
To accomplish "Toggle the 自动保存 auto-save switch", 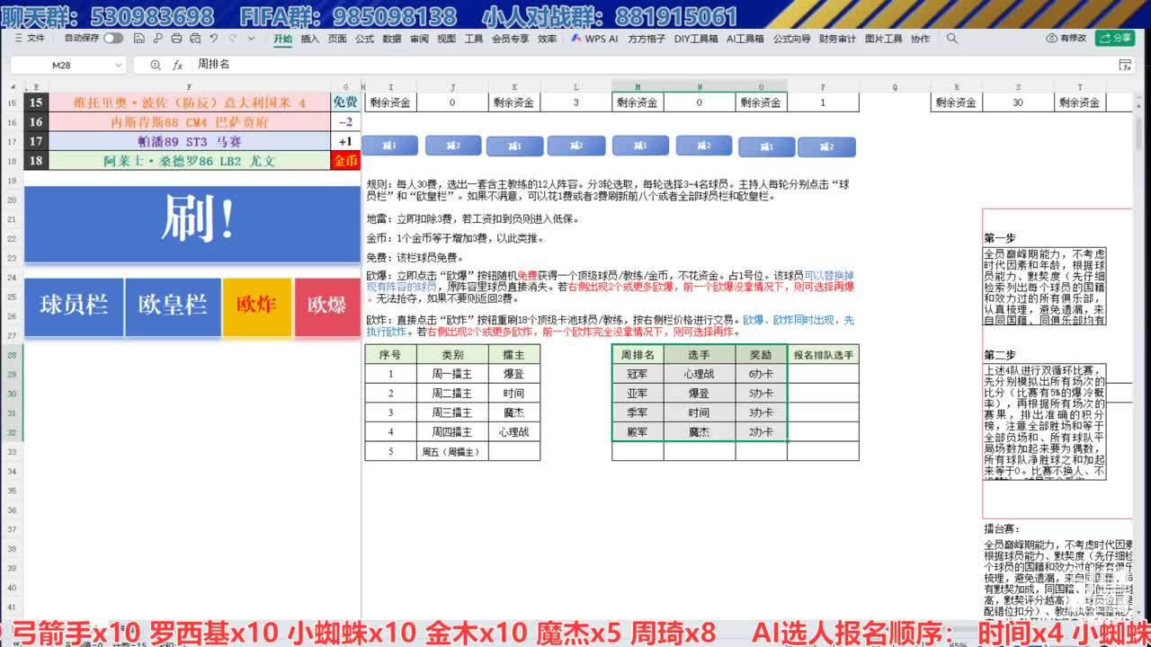I will click(113, 39).
